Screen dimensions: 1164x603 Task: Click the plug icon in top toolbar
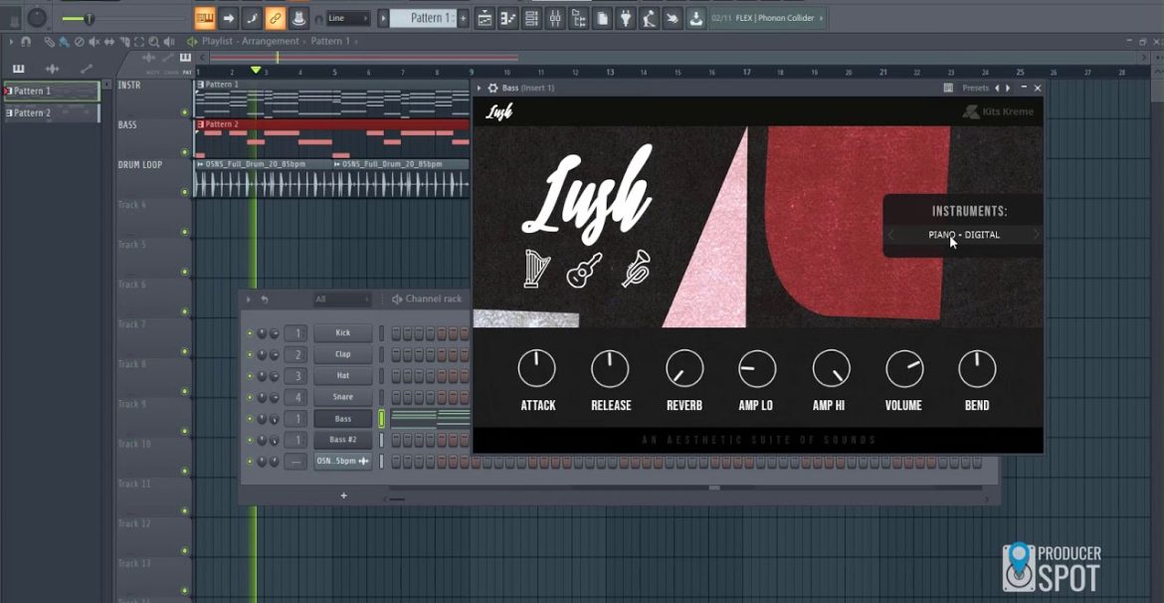(x=626, y=19)
